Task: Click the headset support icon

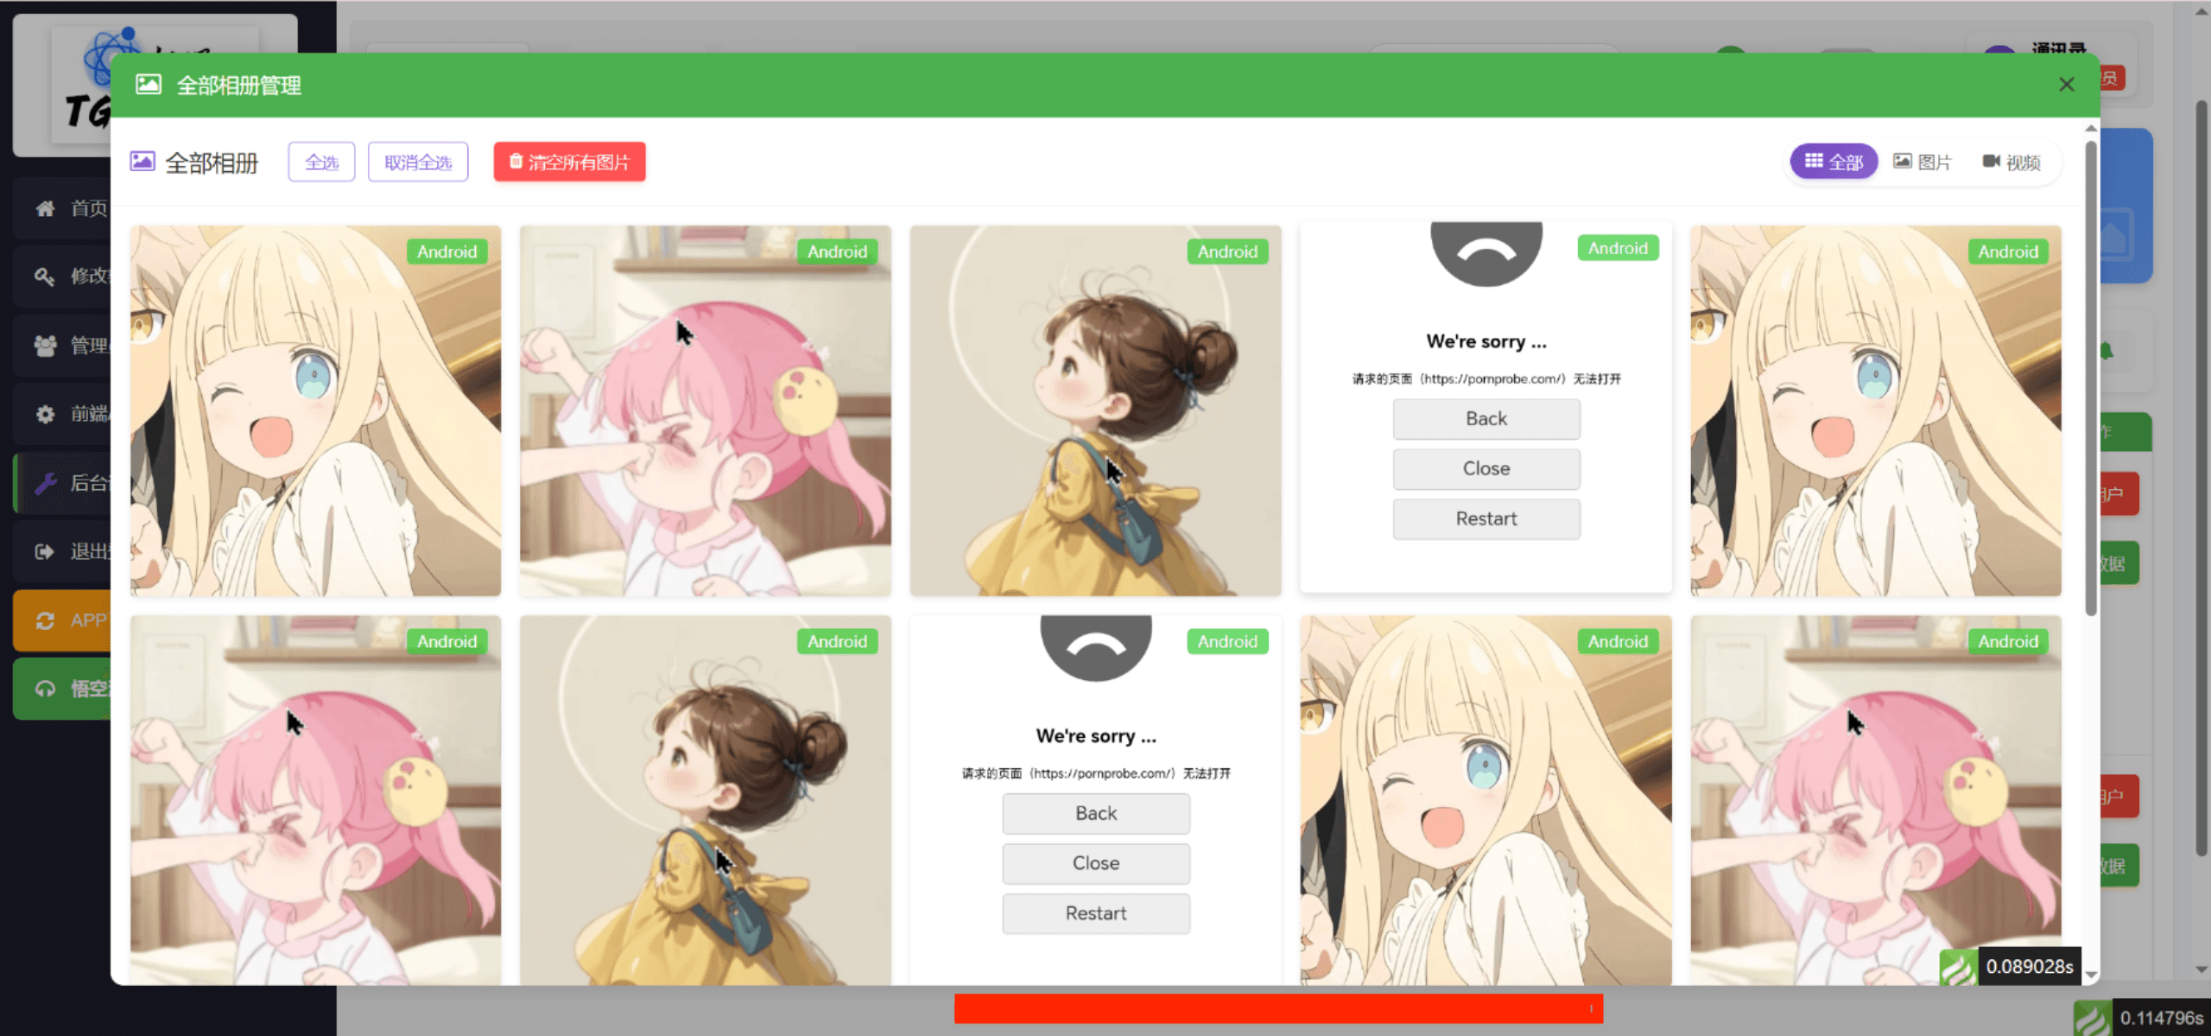Action: pos(45,689)
